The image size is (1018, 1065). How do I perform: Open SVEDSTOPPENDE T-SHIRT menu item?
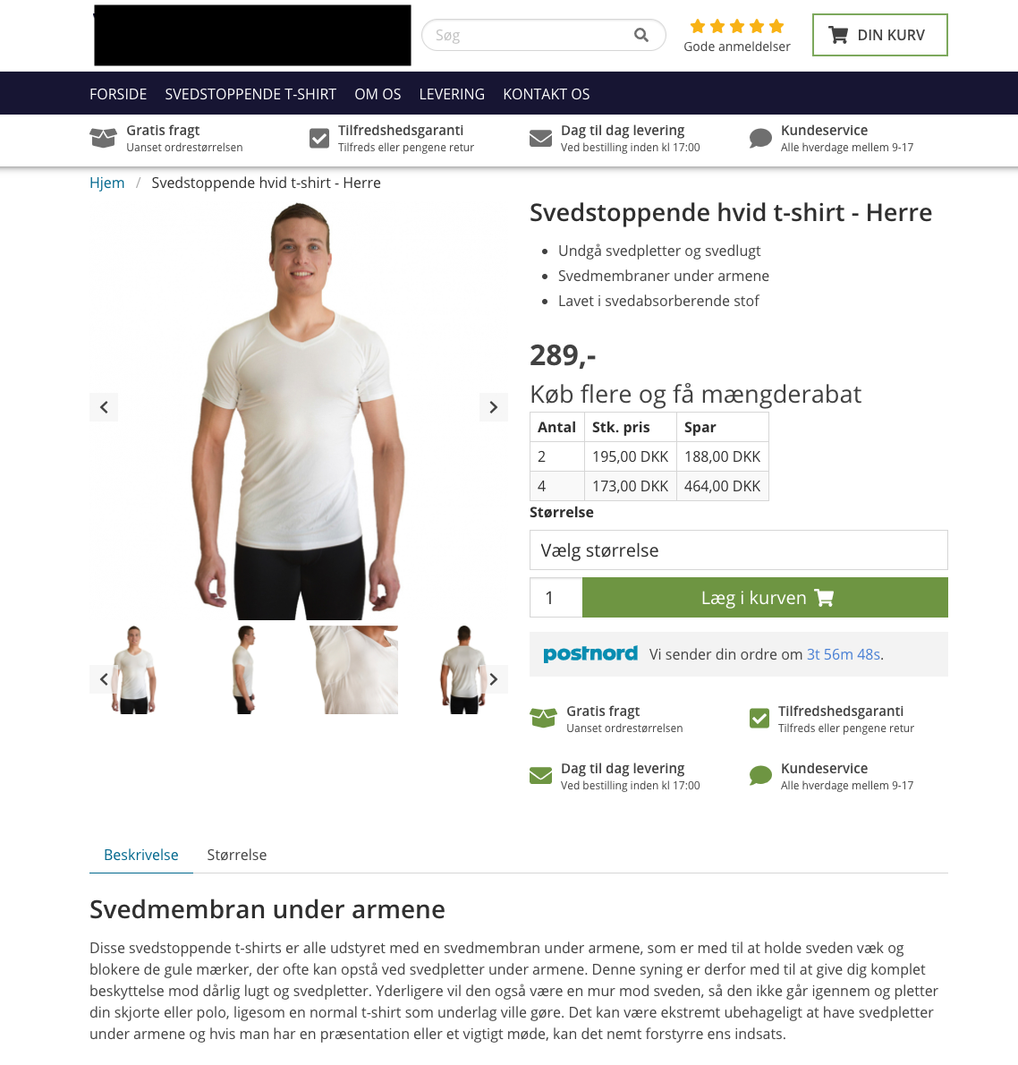tap(250, 94)
